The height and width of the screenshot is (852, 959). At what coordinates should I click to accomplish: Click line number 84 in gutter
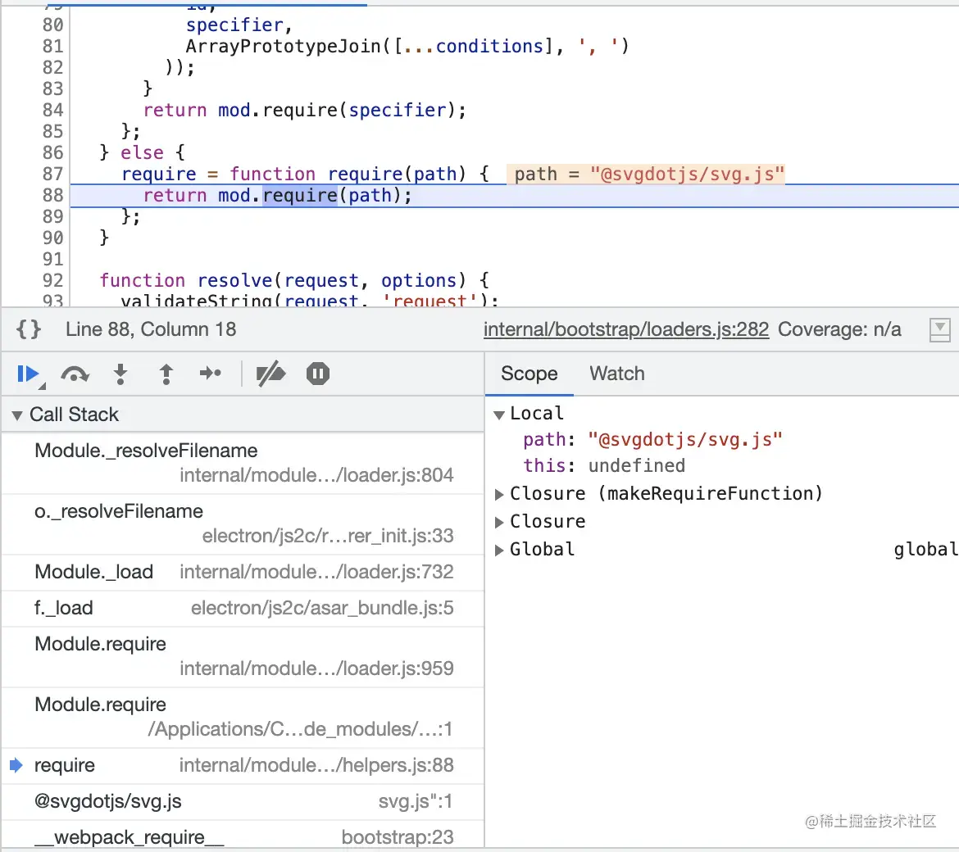pos(52,110)
